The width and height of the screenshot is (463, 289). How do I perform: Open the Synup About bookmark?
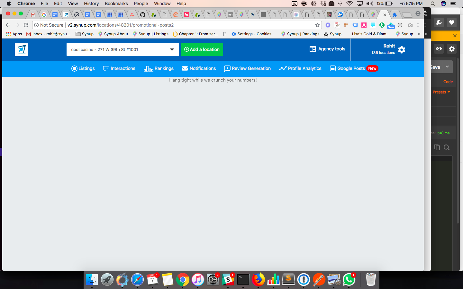113,34
